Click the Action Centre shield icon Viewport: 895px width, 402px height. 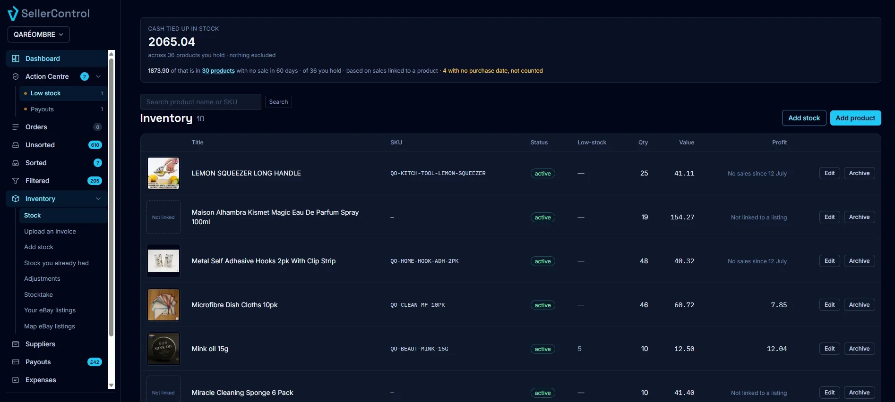tap(16, 76)
